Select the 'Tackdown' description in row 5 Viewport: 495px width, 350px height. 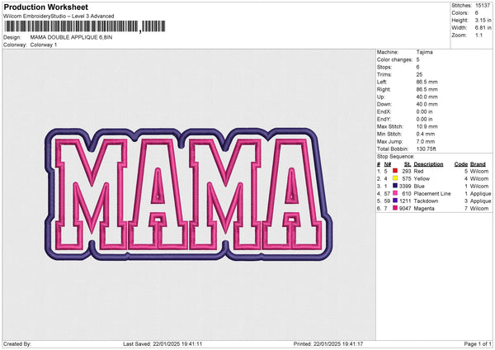pyautogui.click(x=426, y=201)
